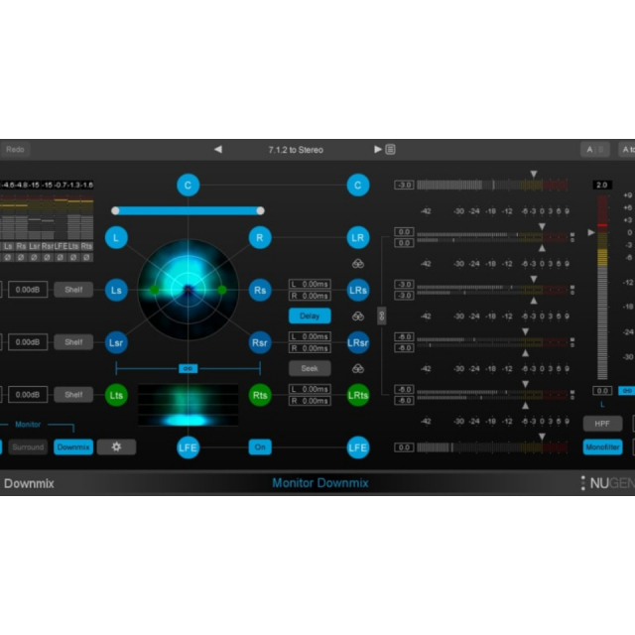Click three-circles icon between LR and LRs
635x635 pixels.
[358, 264]
